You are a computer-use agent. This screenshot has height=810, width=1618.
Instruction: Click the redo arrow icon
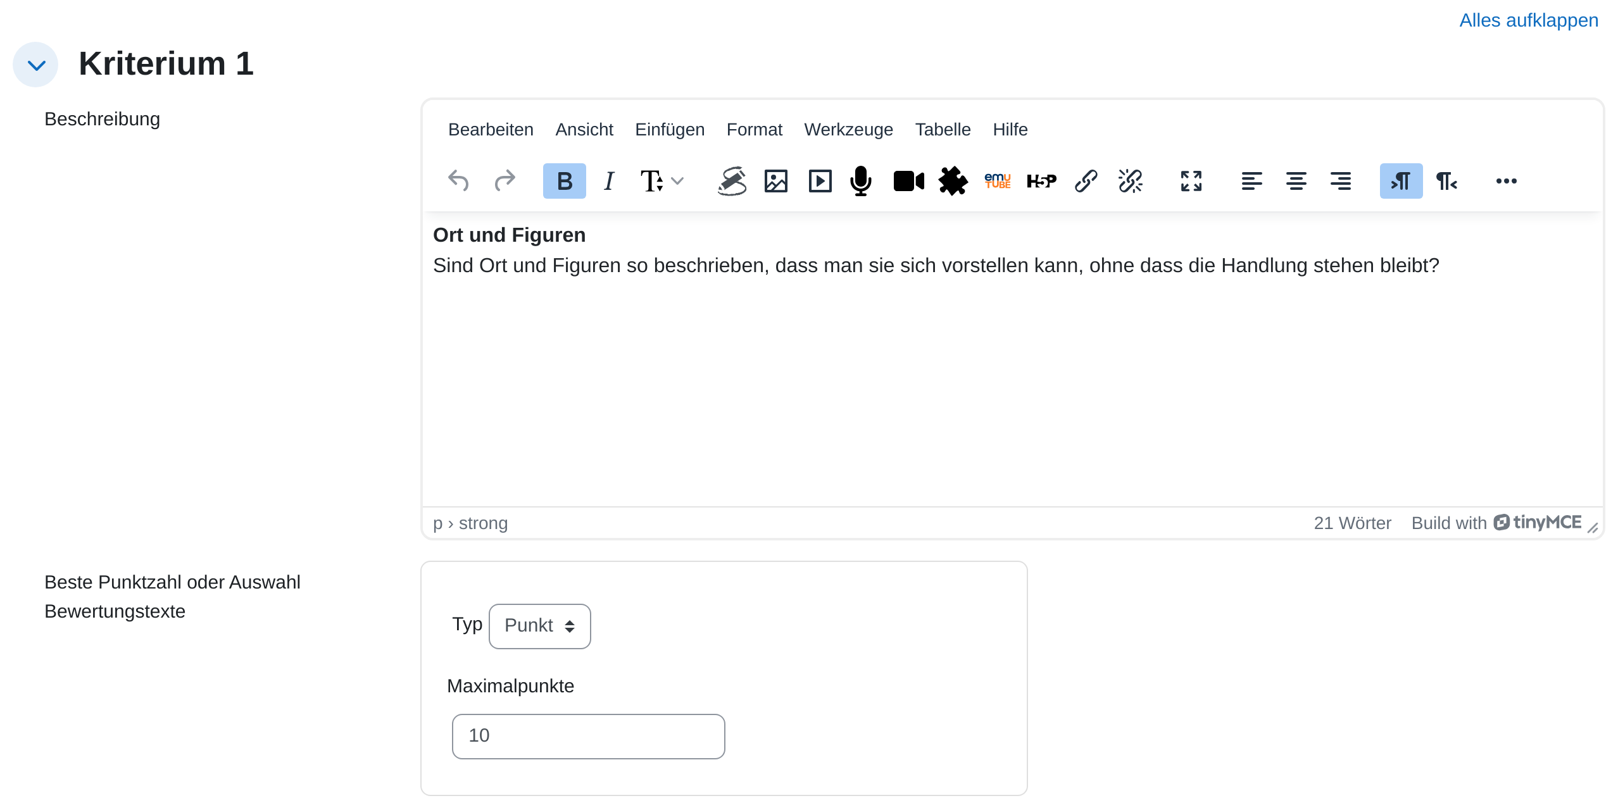pyautogui.click(x=504, y=181)
